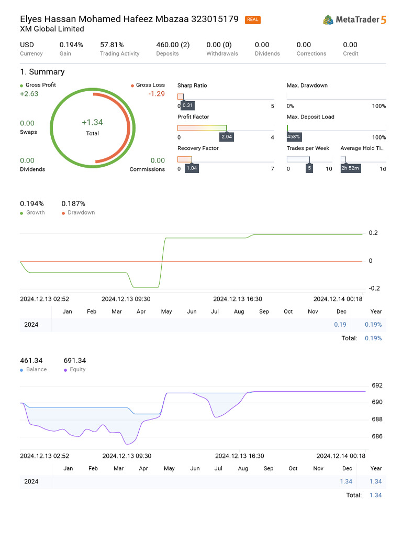Screen dimensions: 402x537
Task: Click the 2024.12.14 00:18 label on growth chart
Action: click(338, 299)
